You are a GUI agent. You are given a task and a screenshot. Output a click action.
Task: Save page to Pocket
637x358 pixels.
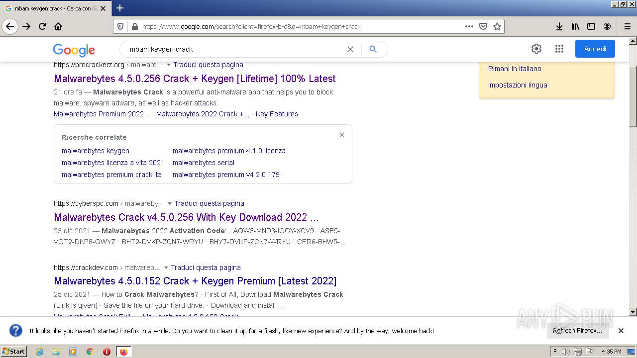(483, 26)
